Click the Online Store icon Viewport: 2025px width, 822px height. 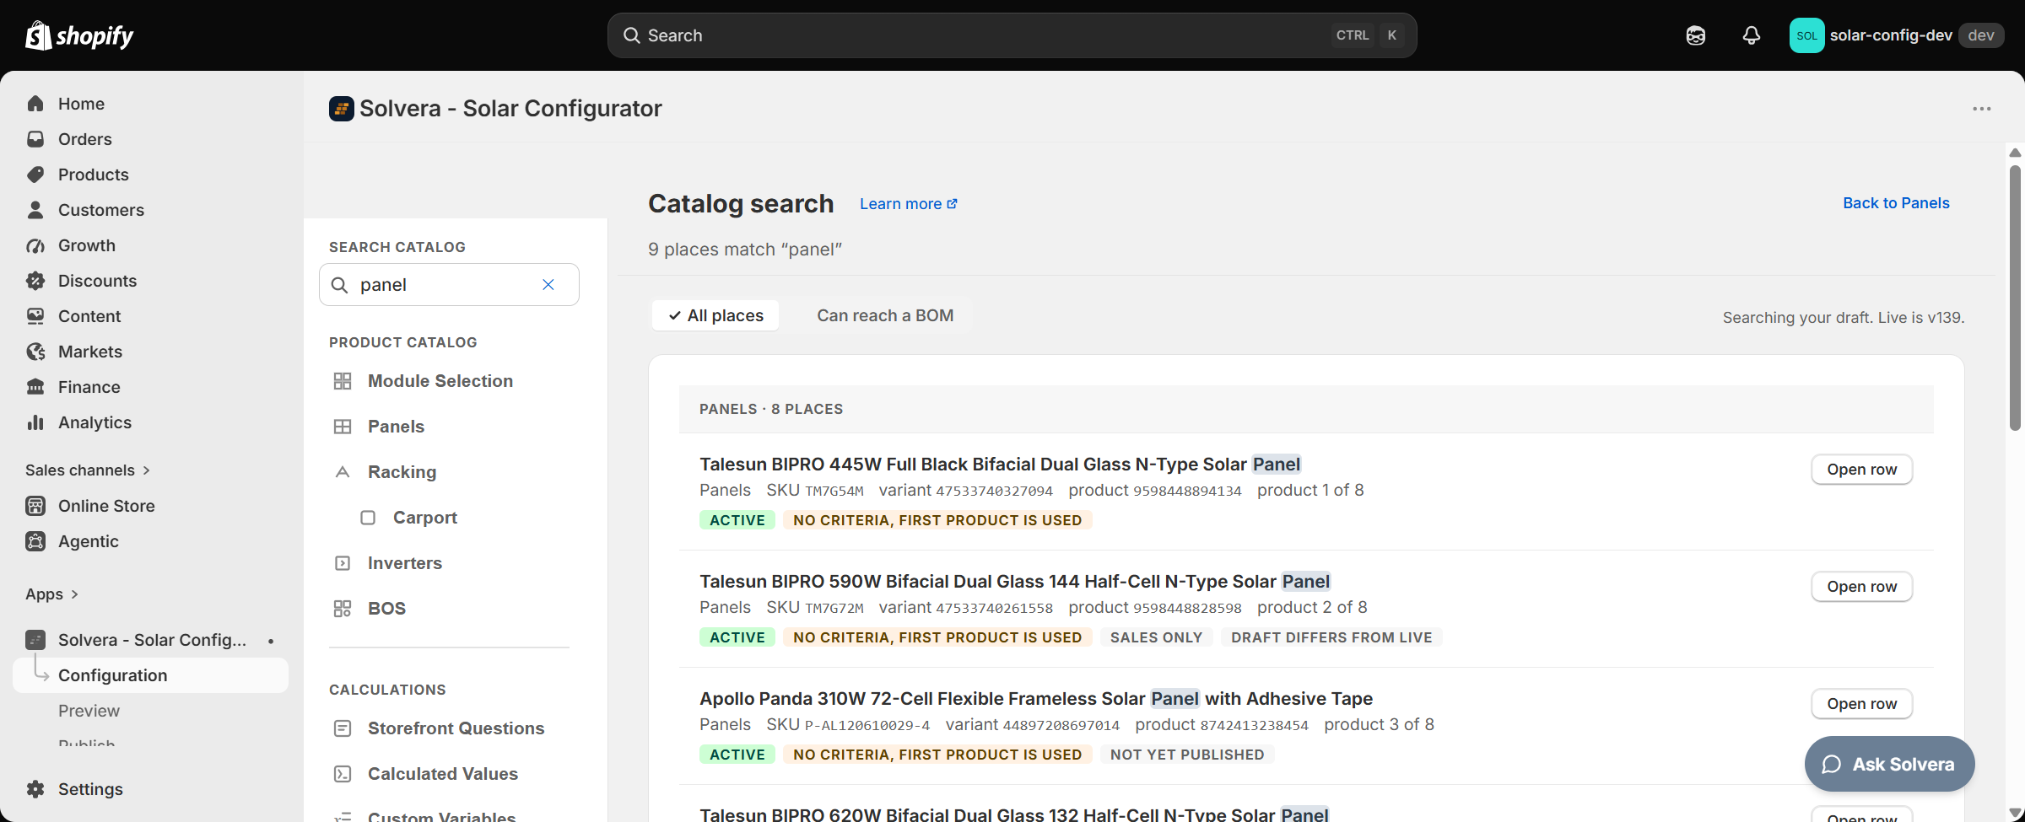coord(35,506)
